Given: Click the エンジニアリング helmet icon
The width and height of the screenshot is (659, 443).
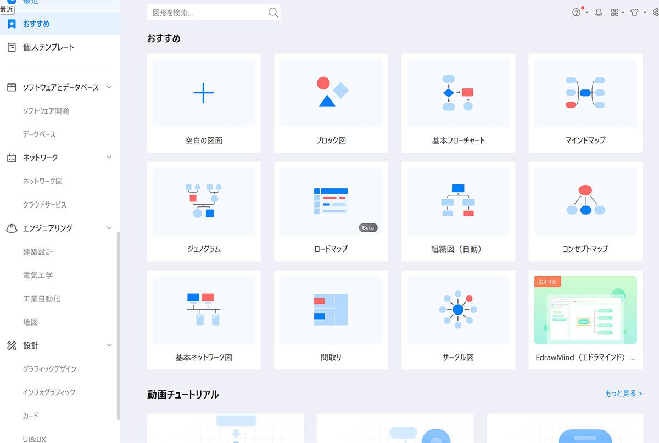Looking at the screenshot, I should [x=12, y=228].
